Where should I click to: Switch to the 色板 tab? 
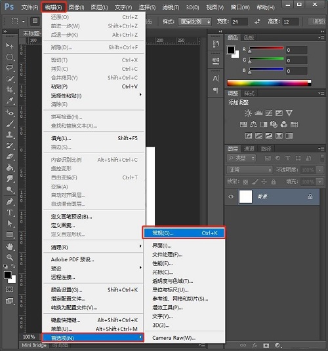point(249,37)
